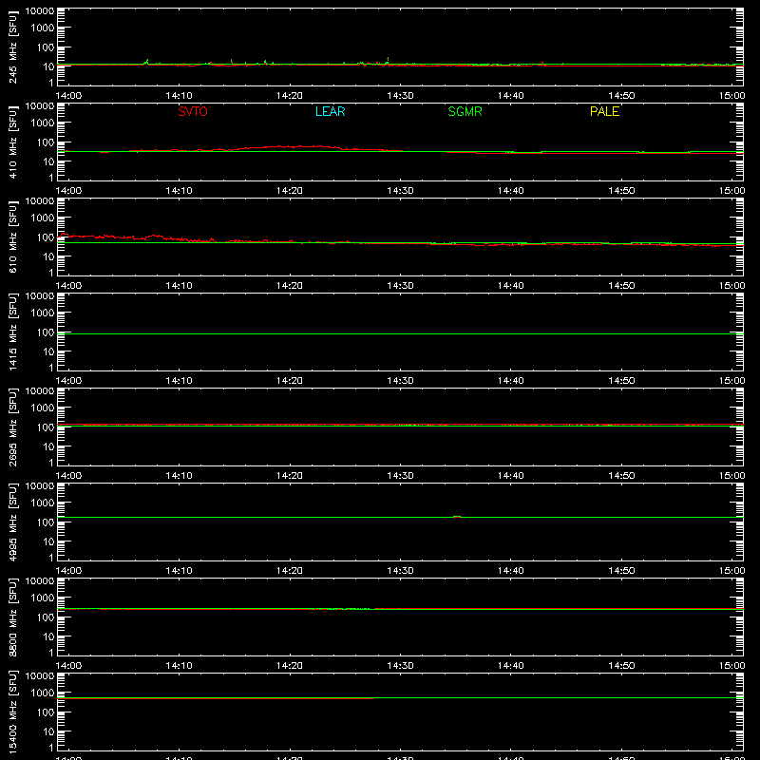This screenshot has height=760, width=760.
Task: Click the '610 MHz [SFU]' axis title
Action: [12, 237]
